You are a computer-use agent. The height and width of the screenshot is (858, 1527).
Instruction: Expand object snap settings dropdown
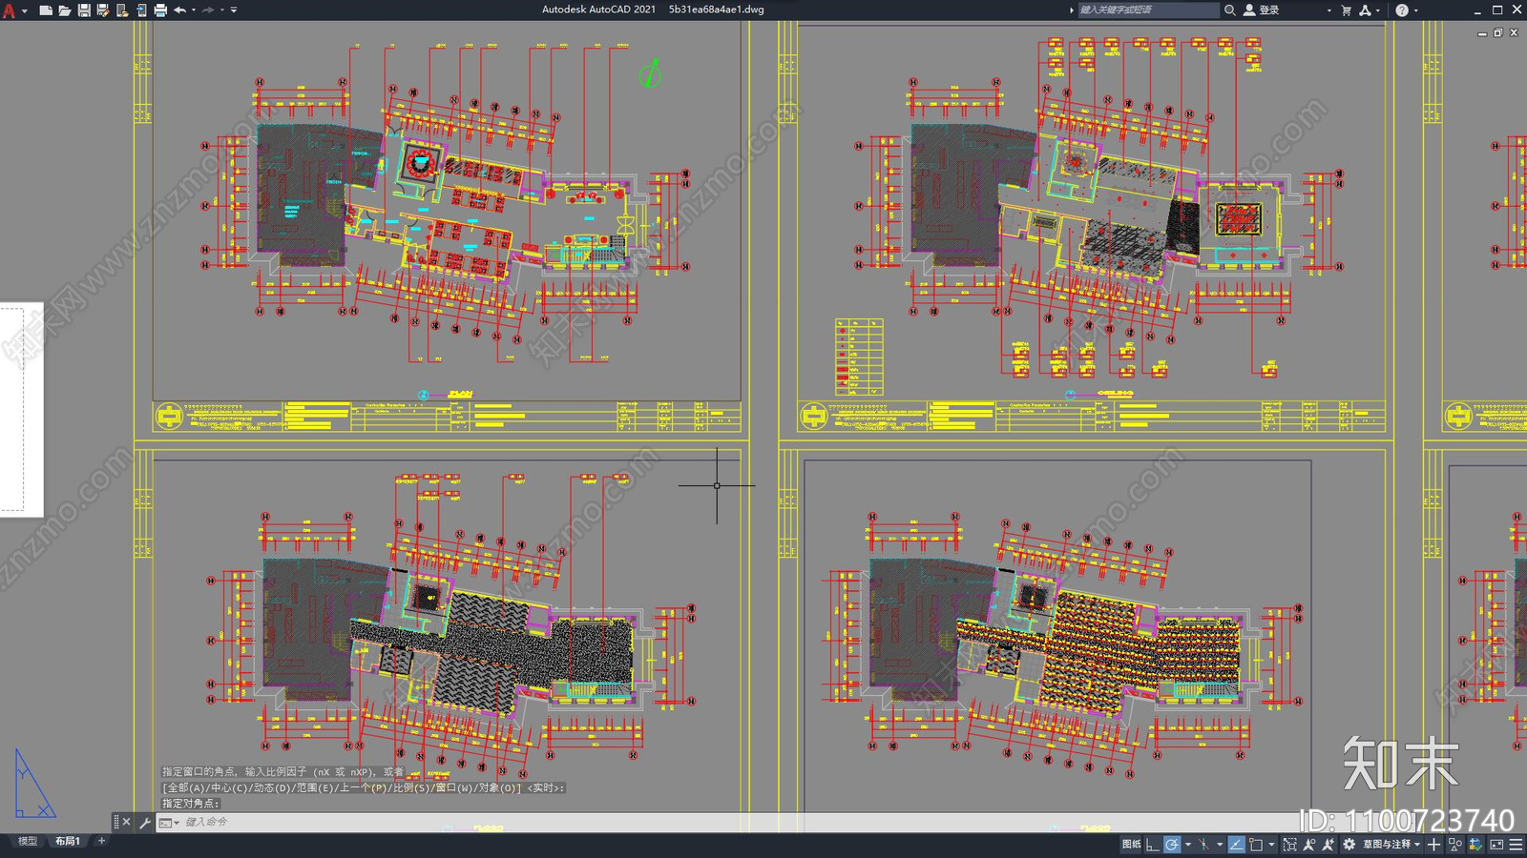pos(1271,845)
